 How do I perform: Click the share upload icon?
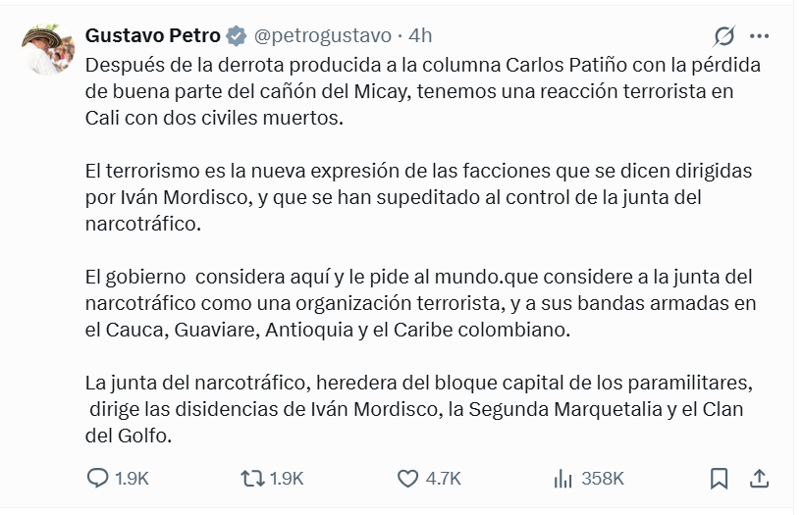point(759,478)
